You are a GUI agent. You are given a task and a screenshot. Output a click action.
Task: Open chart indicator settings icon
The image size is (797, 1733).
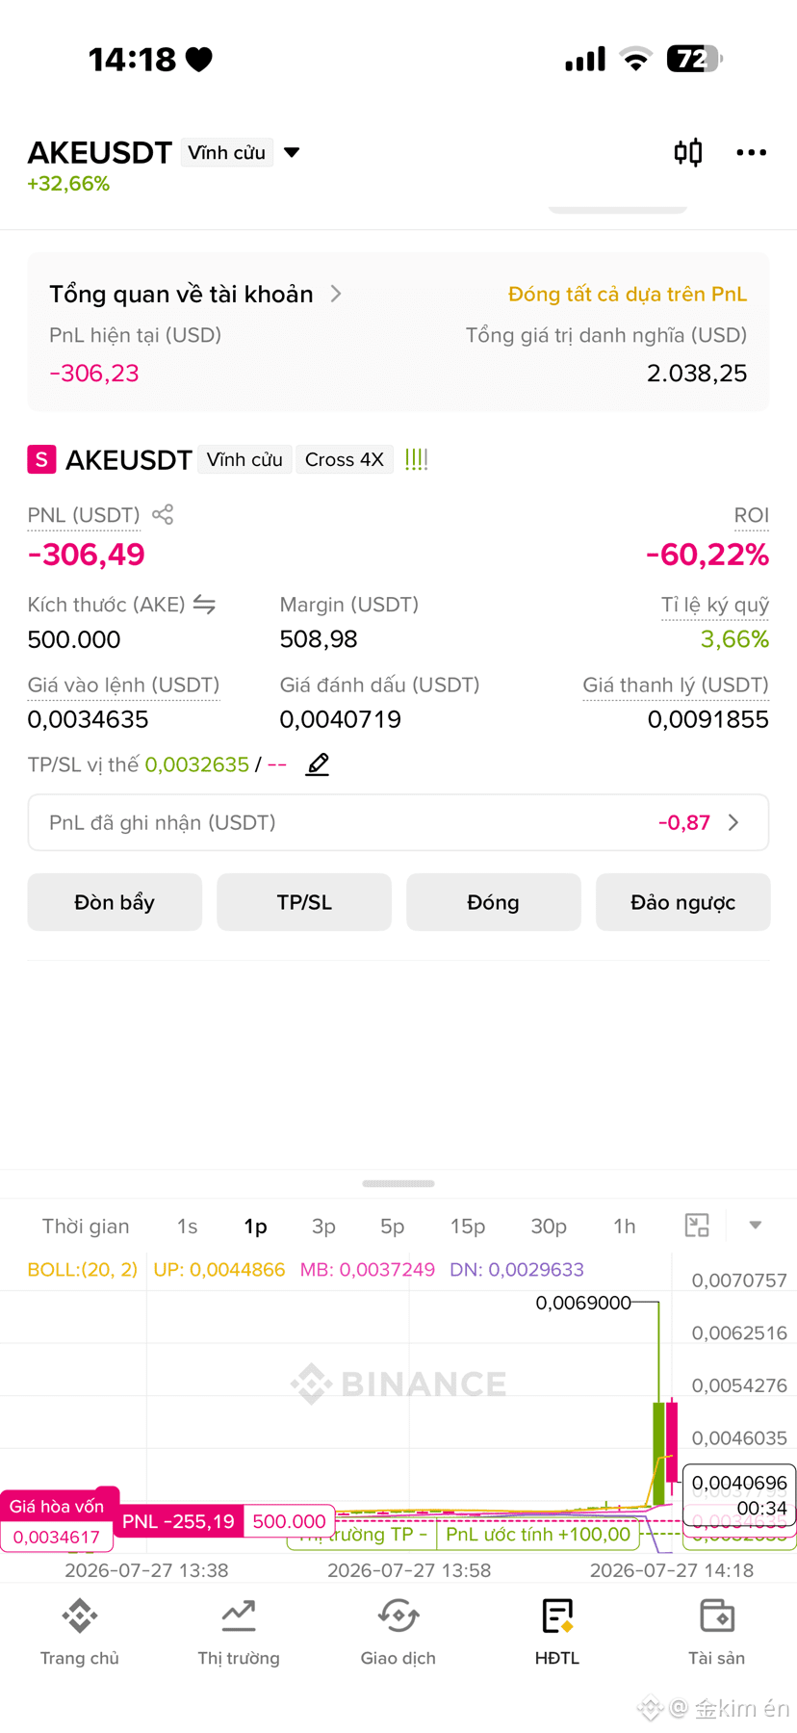(x=697, y=1226)
